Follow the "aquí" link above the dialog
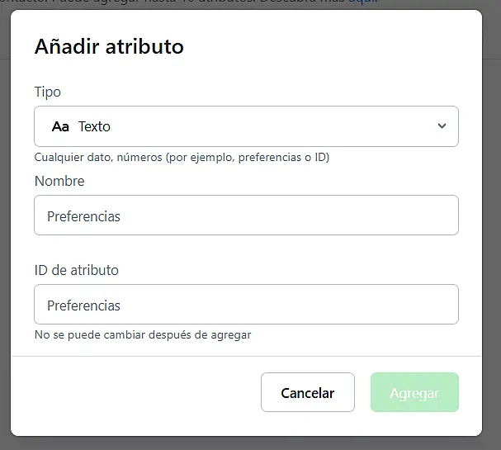This screenshot has width=501, height=450. tap(362, 3)
